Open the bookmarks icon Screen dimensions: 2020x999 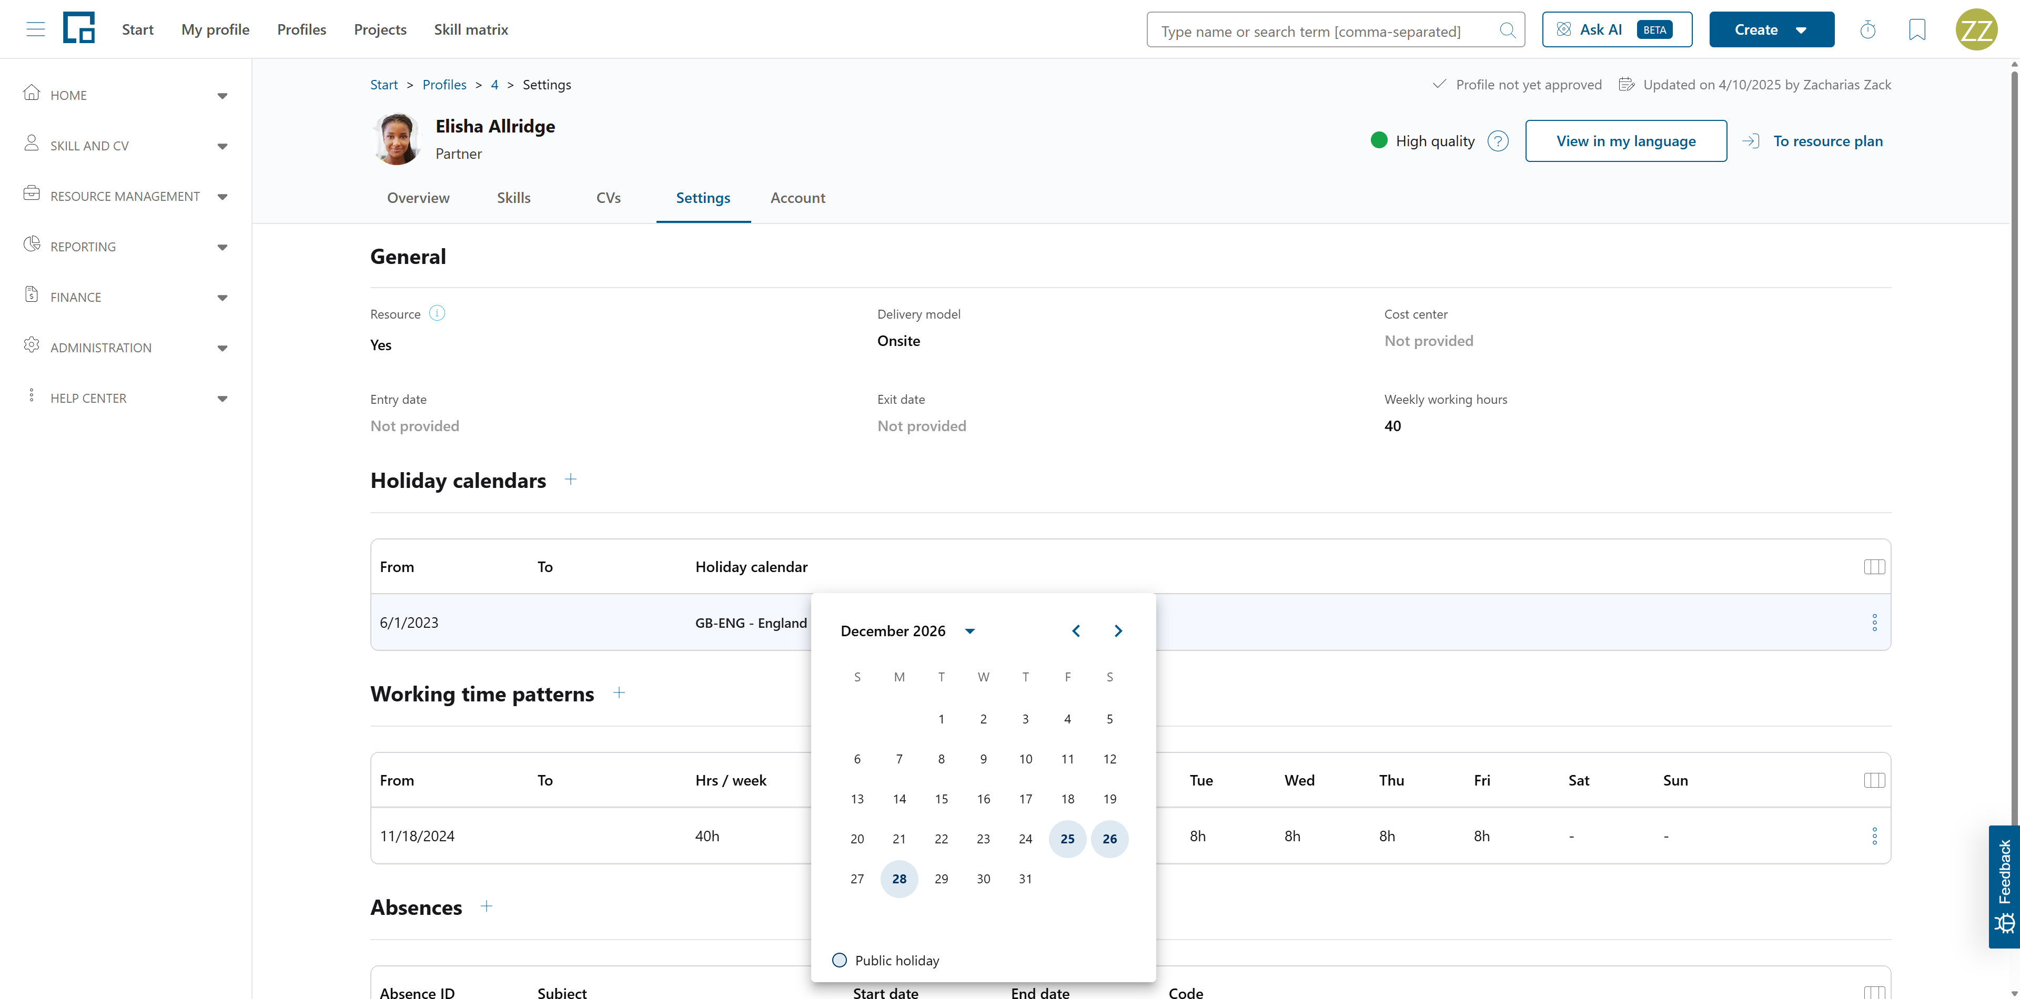(1917, 30)
